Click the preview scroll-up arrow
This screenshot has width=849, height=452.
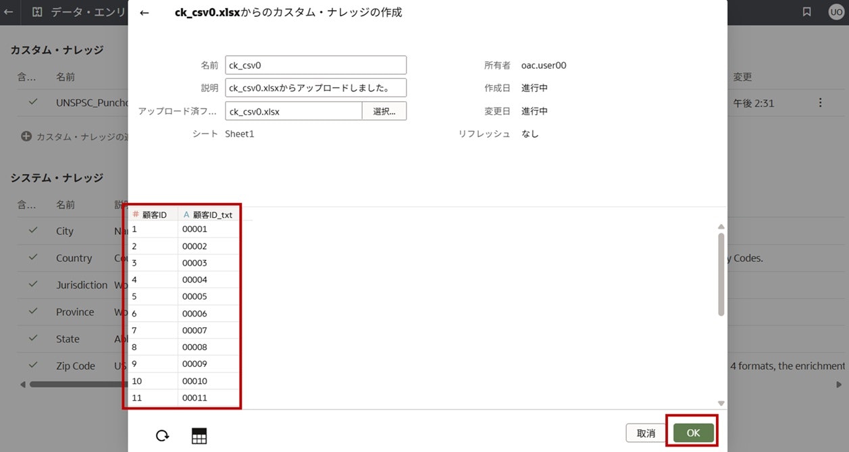pos(721,227)
